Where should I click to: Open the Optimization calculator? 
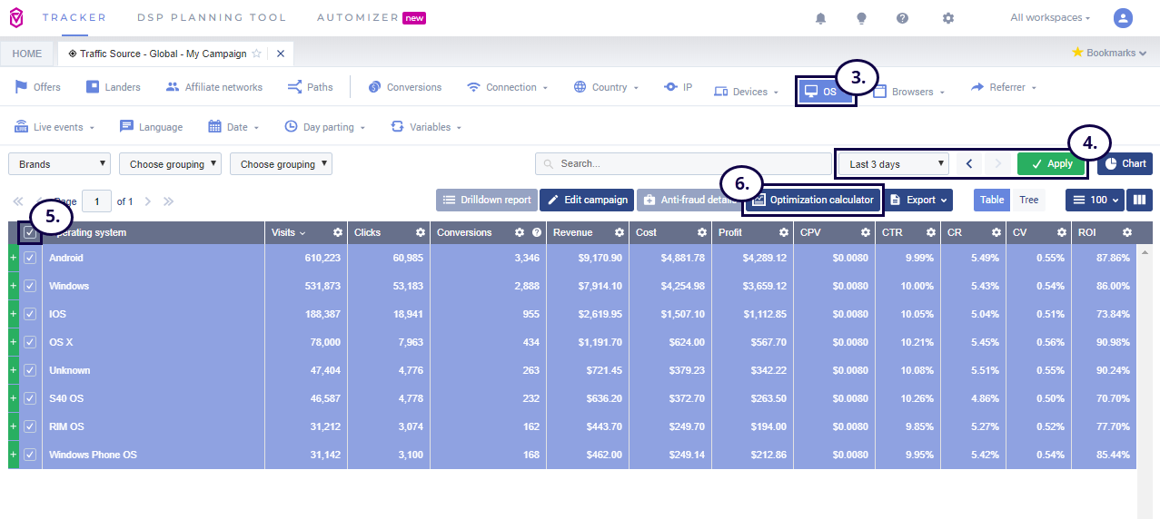(x=813, y=200)
